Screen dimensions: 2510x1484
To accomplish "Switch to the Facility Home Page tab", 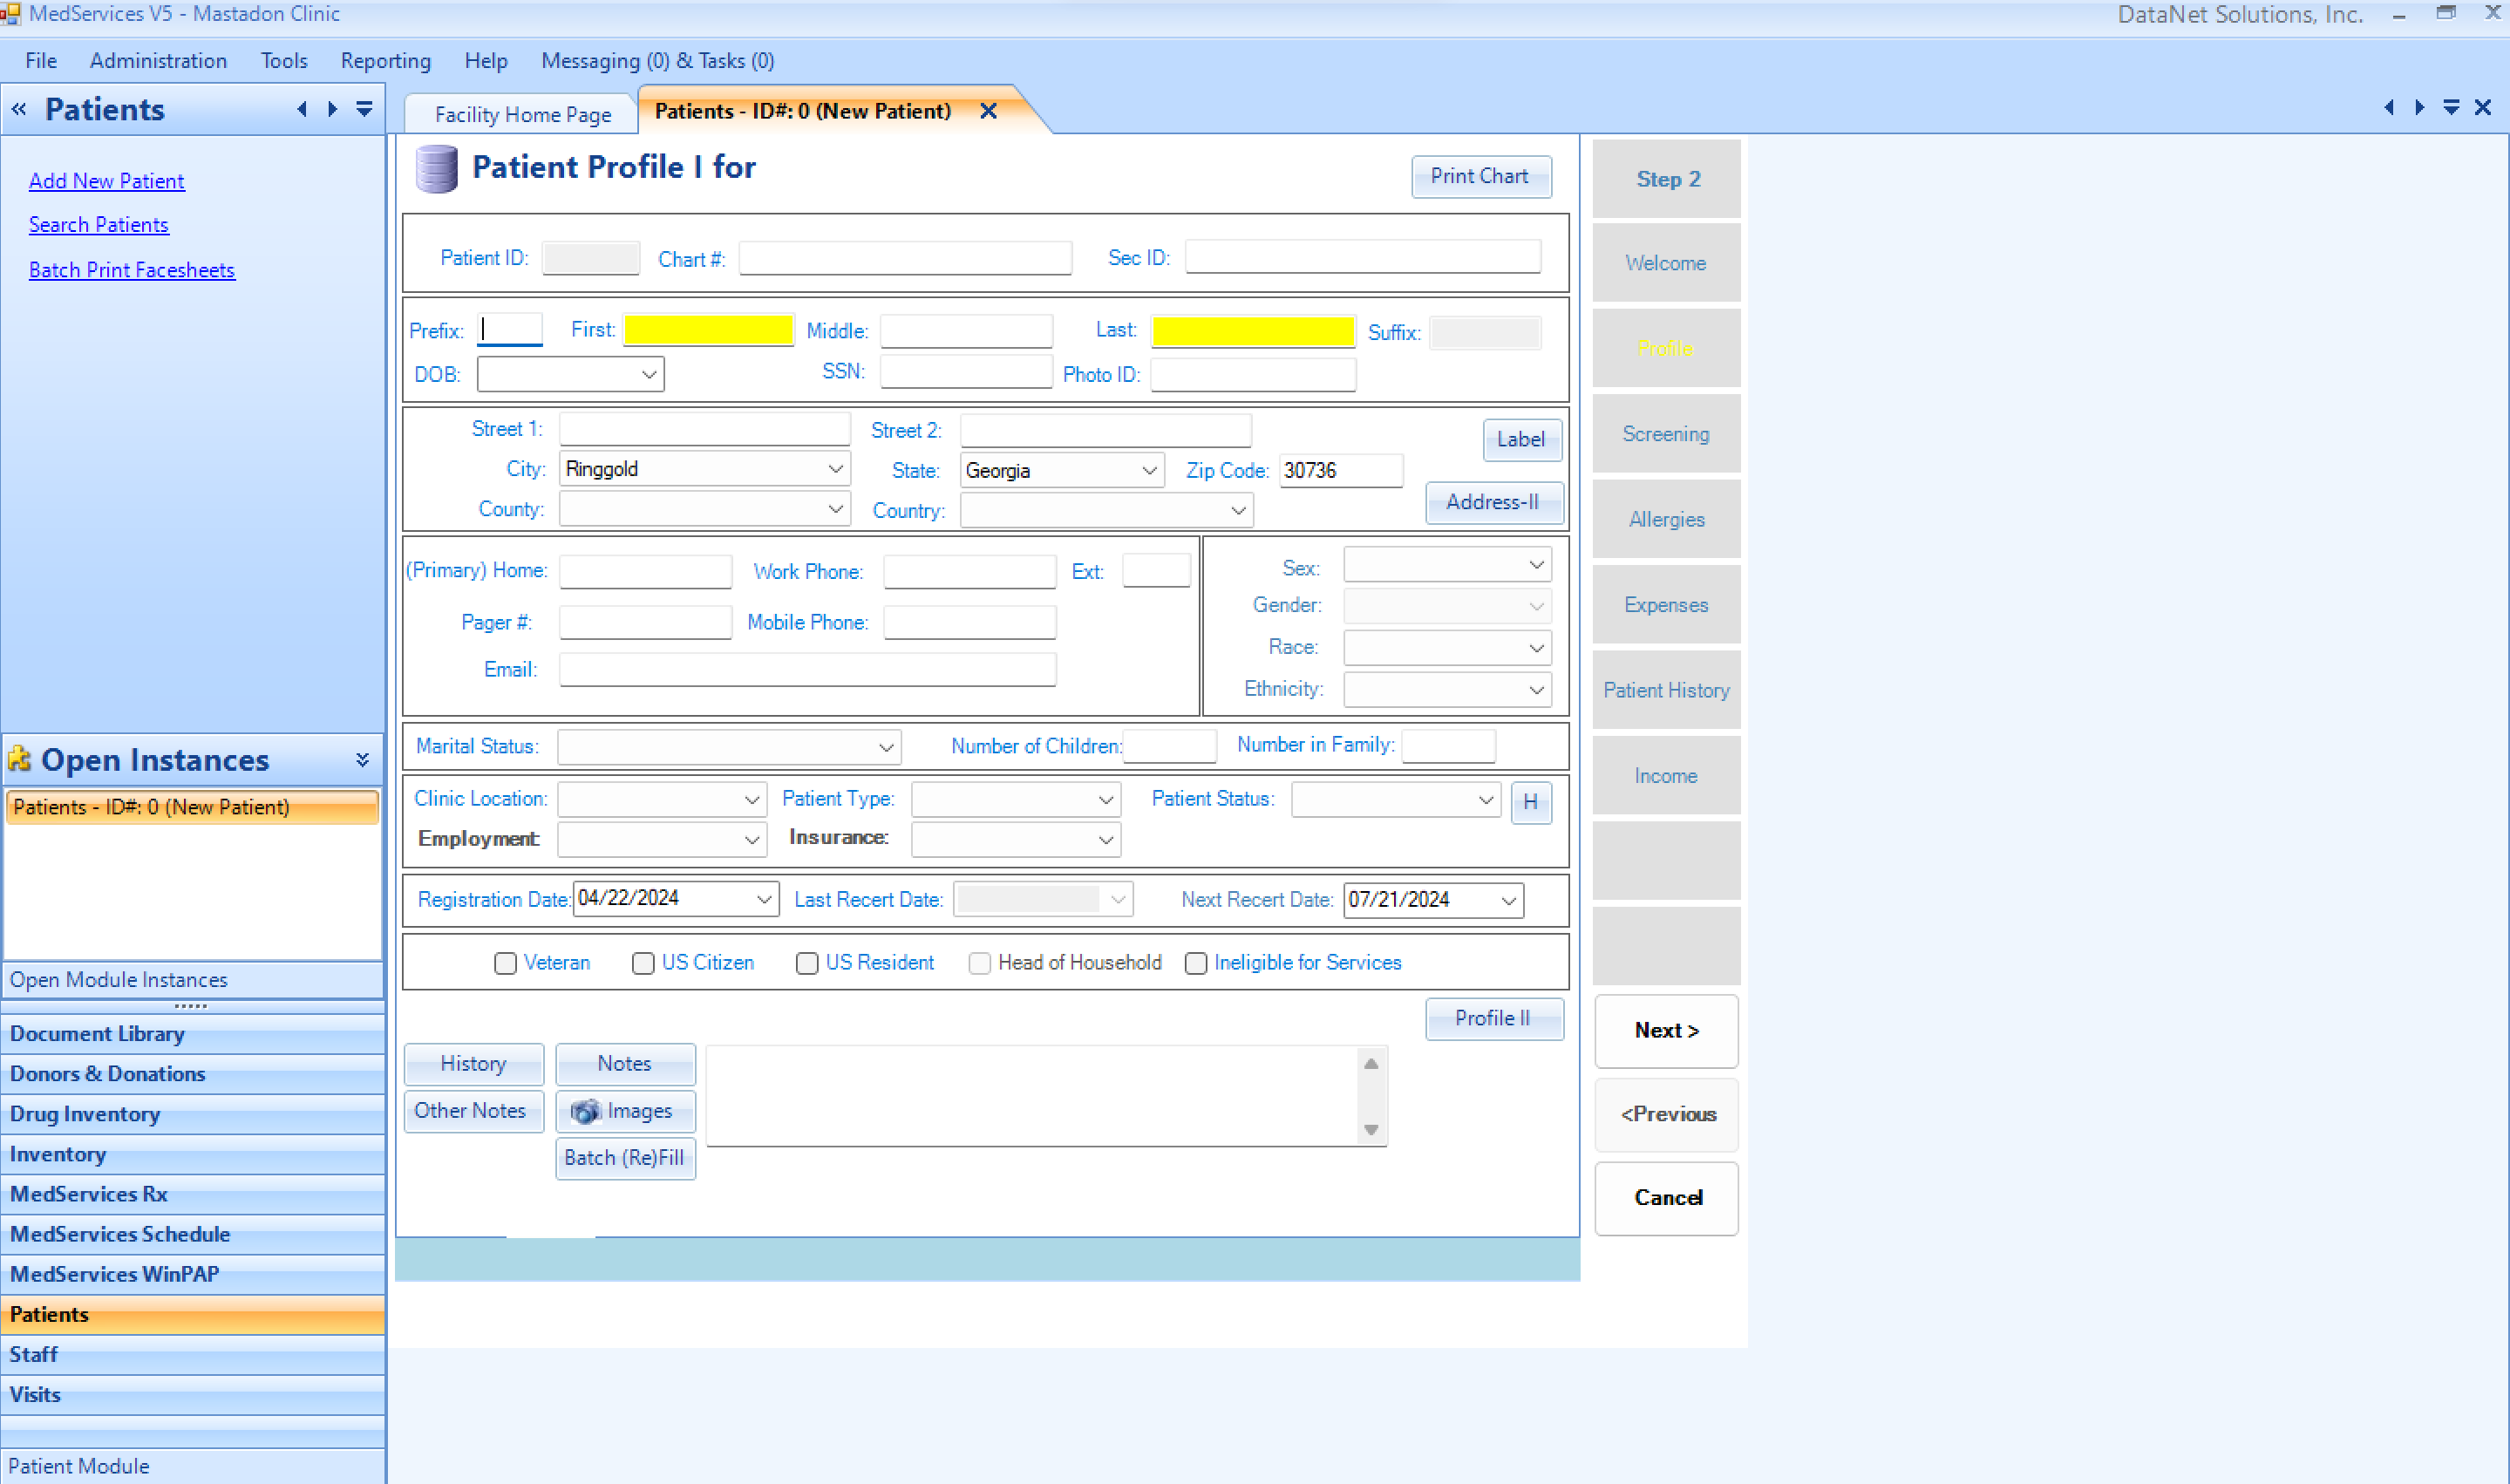I will pos(523,114).
